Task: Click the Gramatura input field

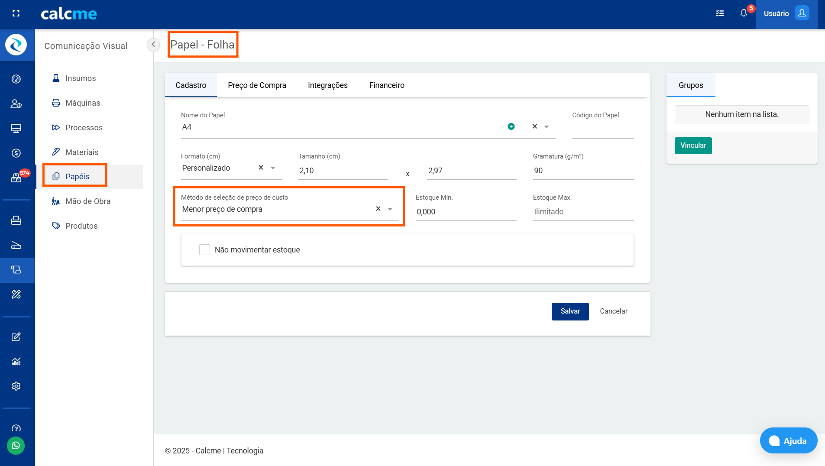Action: point(583,171)
